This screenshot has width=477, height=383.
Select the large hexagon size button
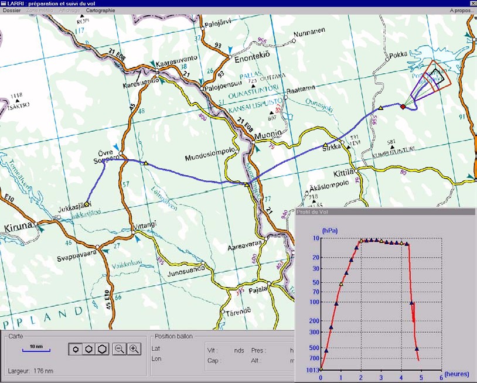pos(101,349)
